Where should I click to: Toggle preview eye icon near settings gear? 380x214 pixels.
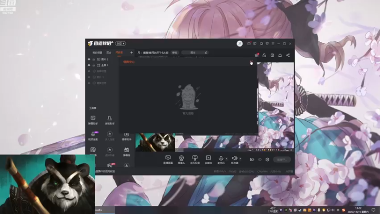pos(259,159)
